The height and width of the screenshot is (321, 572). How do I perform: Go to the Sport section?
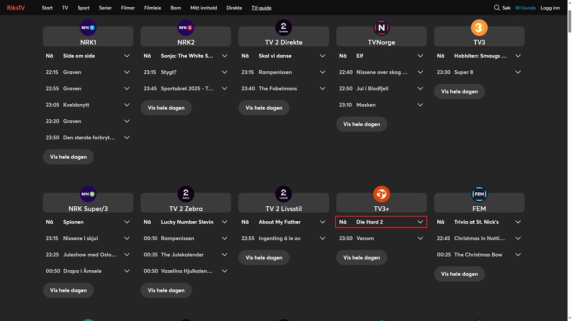84,8
